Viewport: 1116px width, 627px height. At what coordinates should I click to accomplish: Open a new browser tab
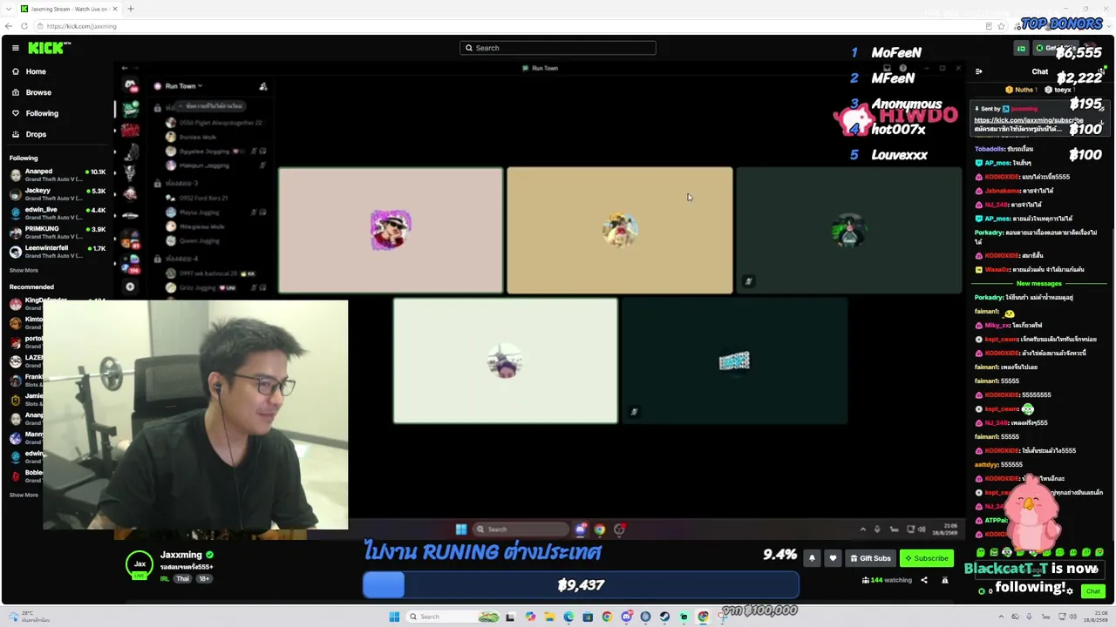[x=131, y=9]
